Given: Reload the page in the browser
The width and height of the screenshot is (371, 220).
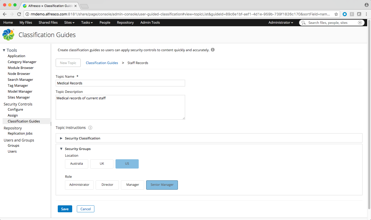Looking at the screenshot, I should (19, 14).
